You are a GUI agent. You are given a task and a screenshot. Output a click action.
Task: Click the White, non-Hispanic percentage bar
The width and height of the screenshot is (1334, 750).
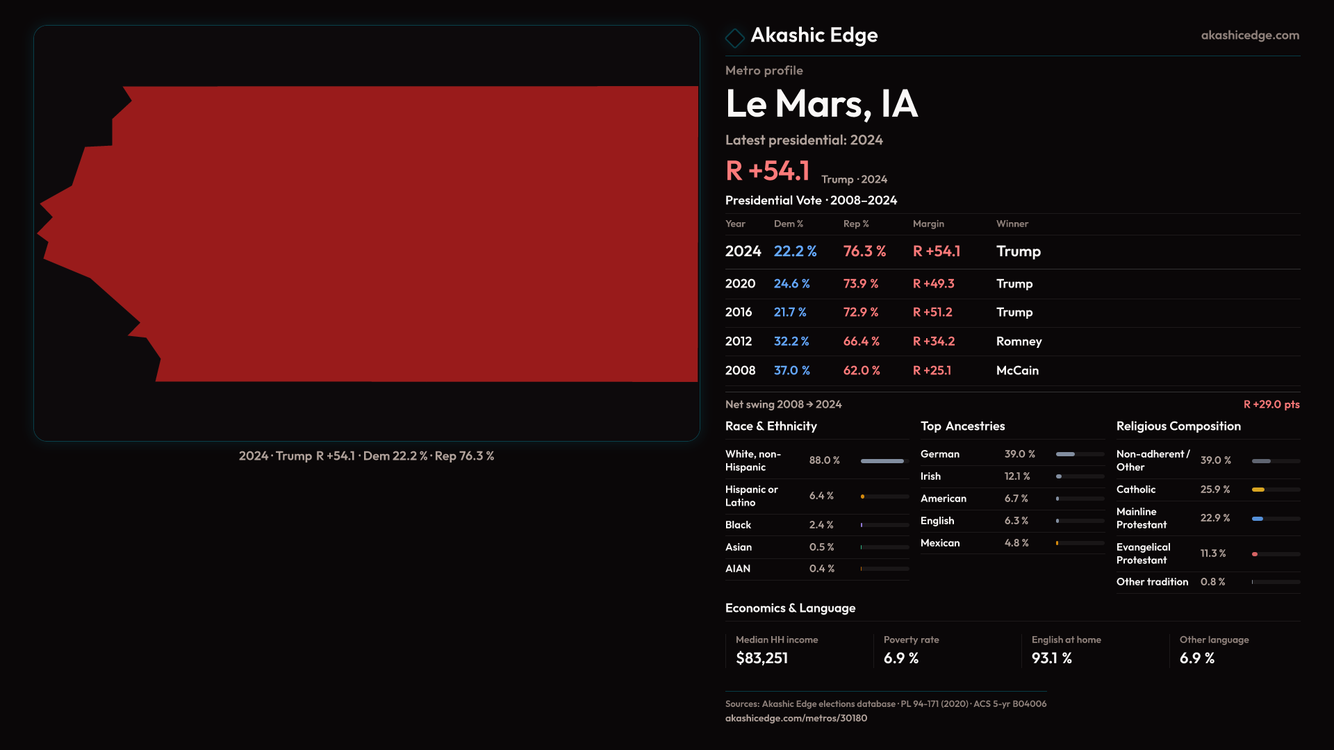pos(882,461)
